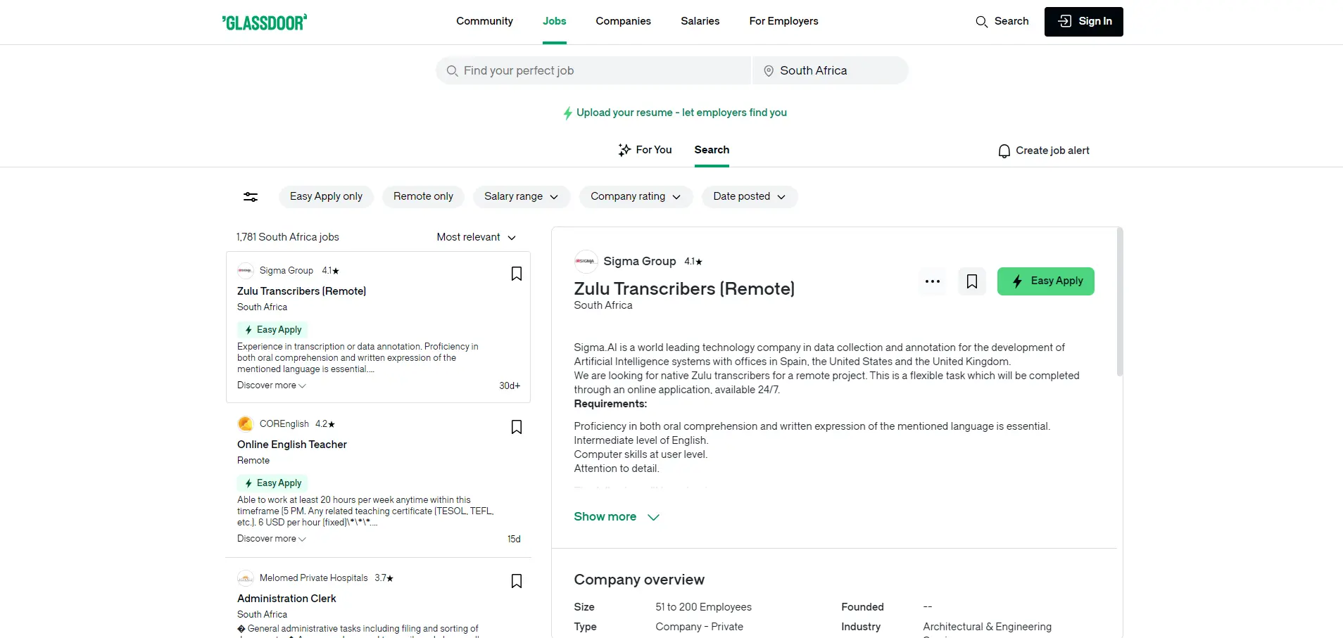
Task: Click the South Africa location field
Action: coord(831,70)
